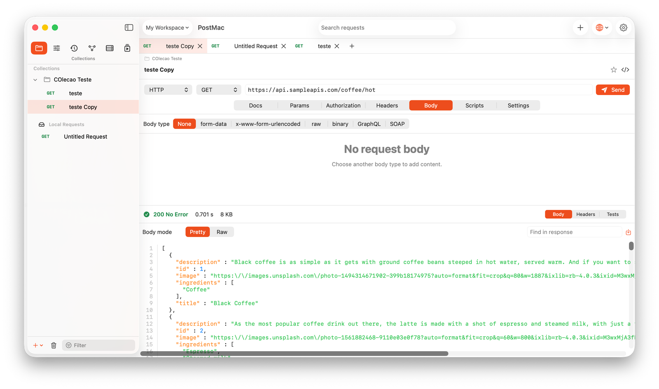Click the 0.701 s response time
The width and height of the screenshot is (659, 389).
204,214
